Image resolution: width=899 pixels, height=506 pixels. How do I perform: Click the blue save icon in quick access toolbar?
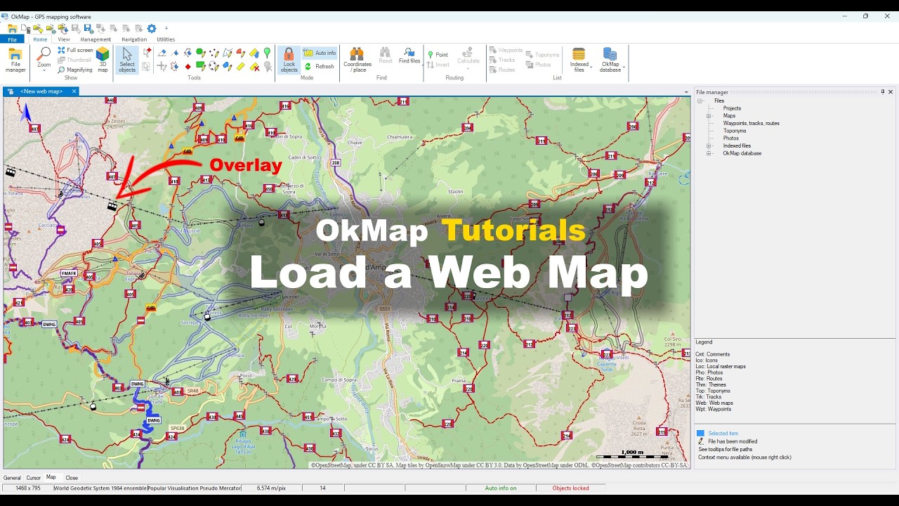point(88,28)
